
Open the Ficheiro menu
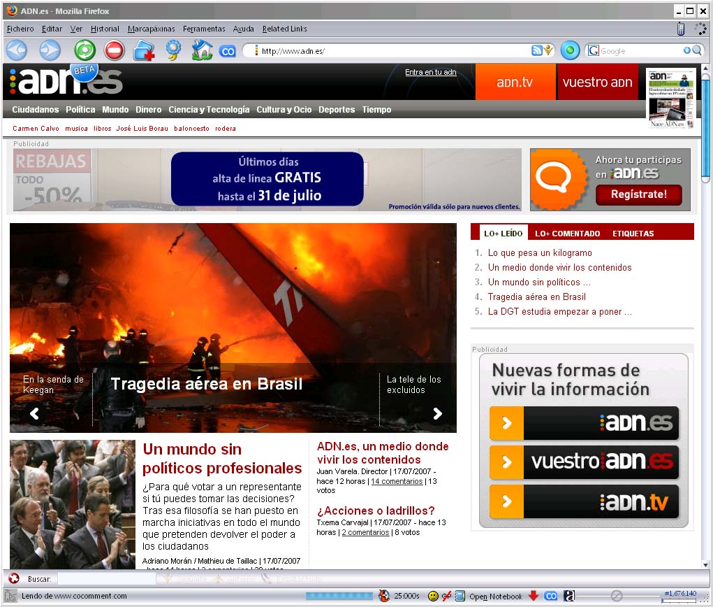tap(20, 29)
